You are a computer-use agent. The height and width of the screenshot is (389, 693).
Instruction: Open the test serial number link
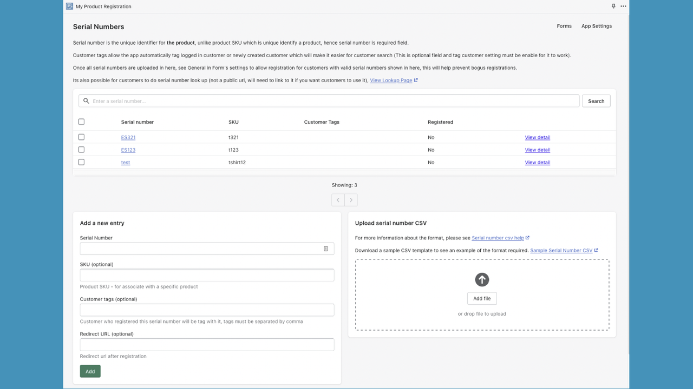click(126, 162)
